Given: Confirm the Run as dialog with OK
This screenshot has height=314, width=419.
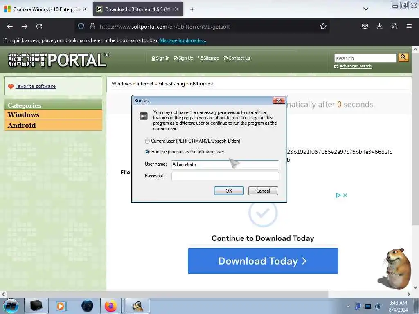Looking at the screenshot, I should (x=229, y=191).
